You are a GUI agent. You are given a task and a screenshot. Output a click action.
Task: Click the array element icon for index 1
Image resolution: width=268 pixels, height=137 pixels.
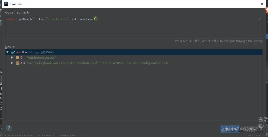click(x=17, y=63)
